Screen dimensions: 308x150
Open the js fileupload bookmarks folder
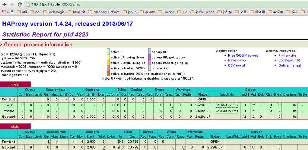202,12
